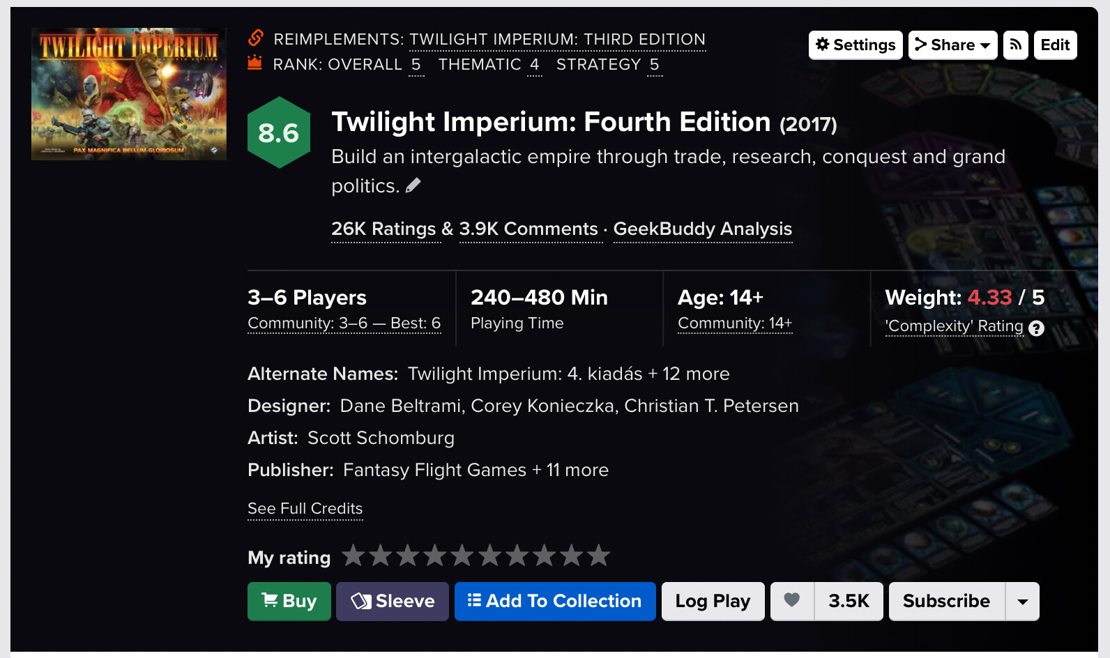Rate the game with the first star
1110x658 pixels.
353,556
